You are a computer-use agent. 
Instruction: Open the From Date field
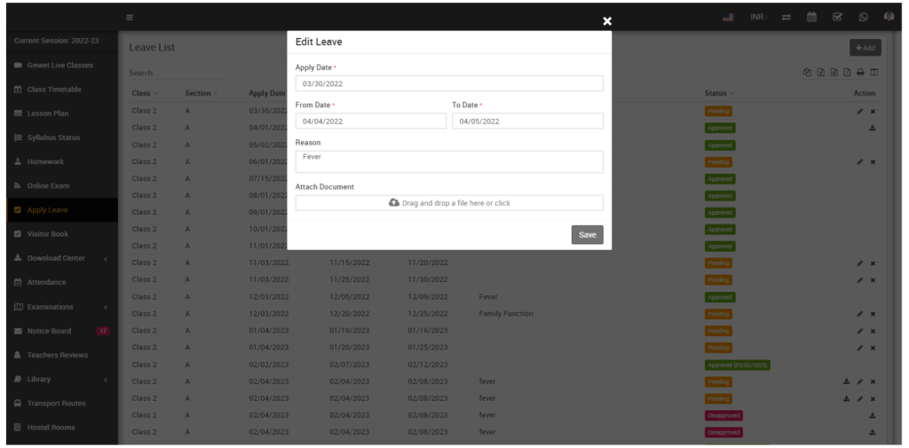[370, 122]
